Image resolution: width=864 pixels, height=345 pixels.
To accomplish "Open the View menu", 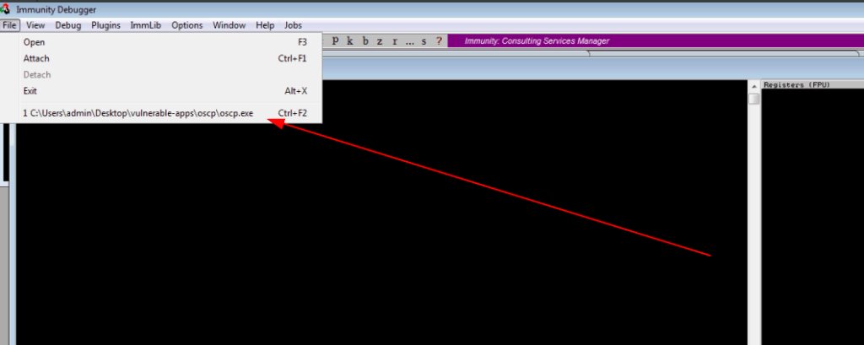I will coord(35,25).
